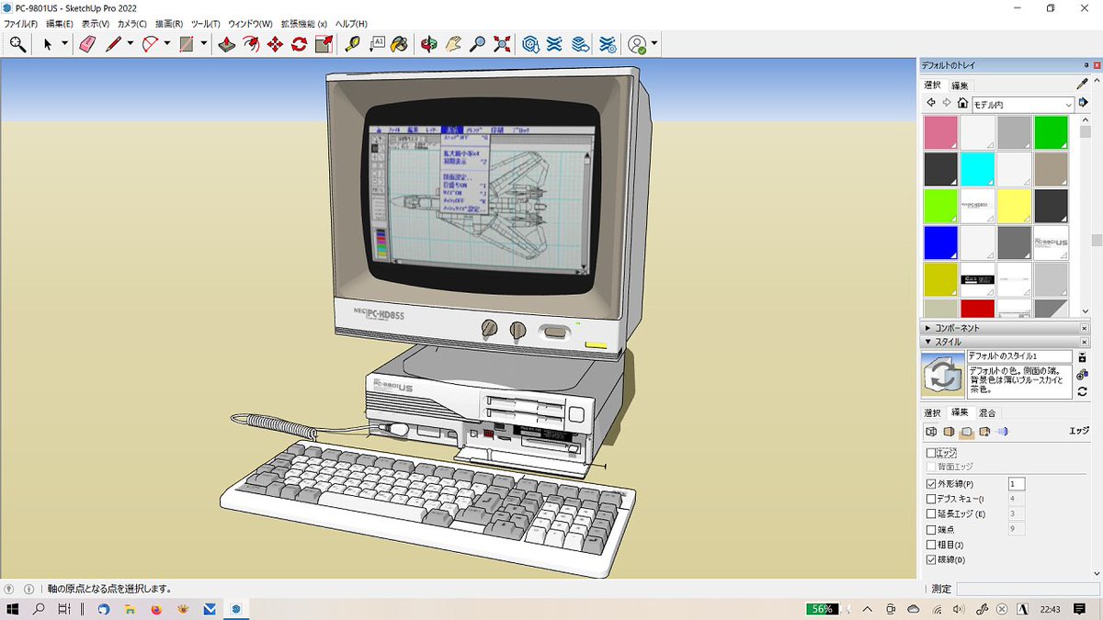Open the Select tool dropdown arrow
This screenshot has width=1103, height=620.
tap(64, 43)
